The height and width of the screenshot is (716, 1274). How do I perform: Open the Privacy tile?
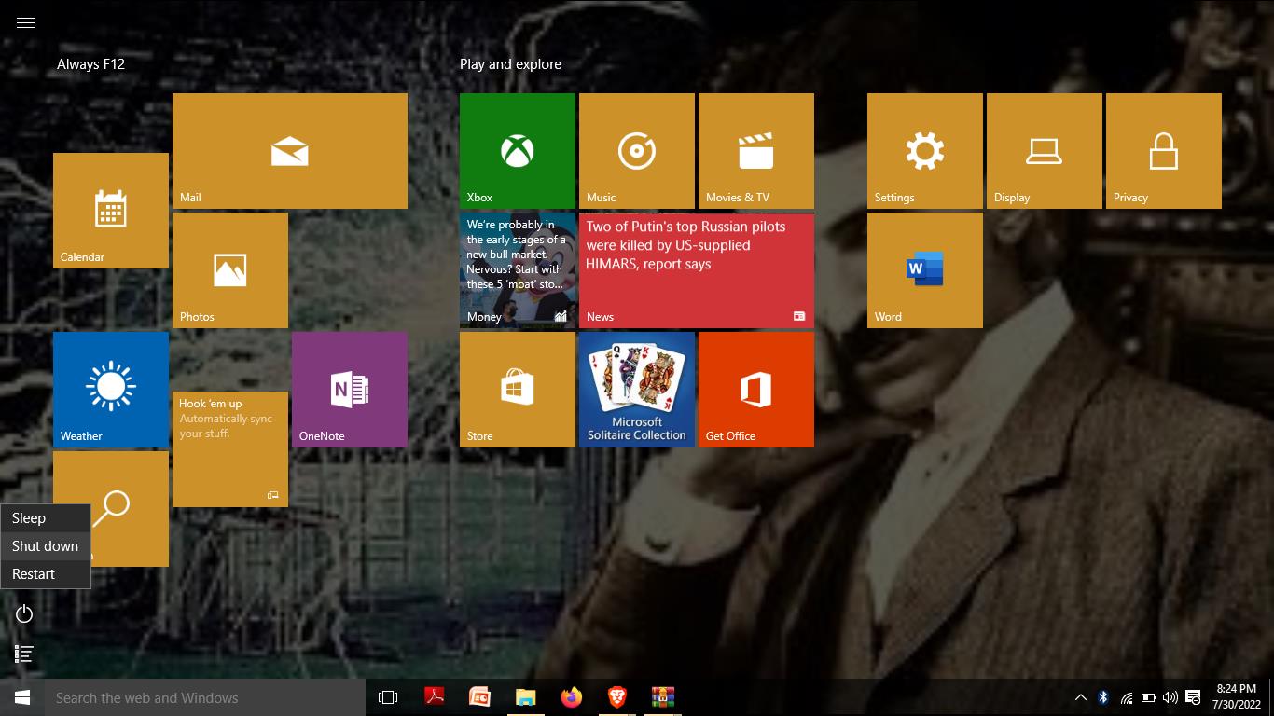coord(1164,151)
